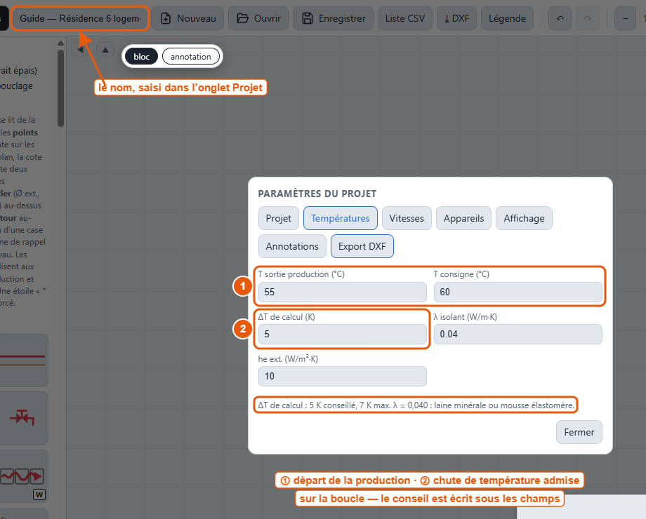Open the Appareils tab
Image resolution: width=646 pixels, height=519 pixels.
point(464,218)
